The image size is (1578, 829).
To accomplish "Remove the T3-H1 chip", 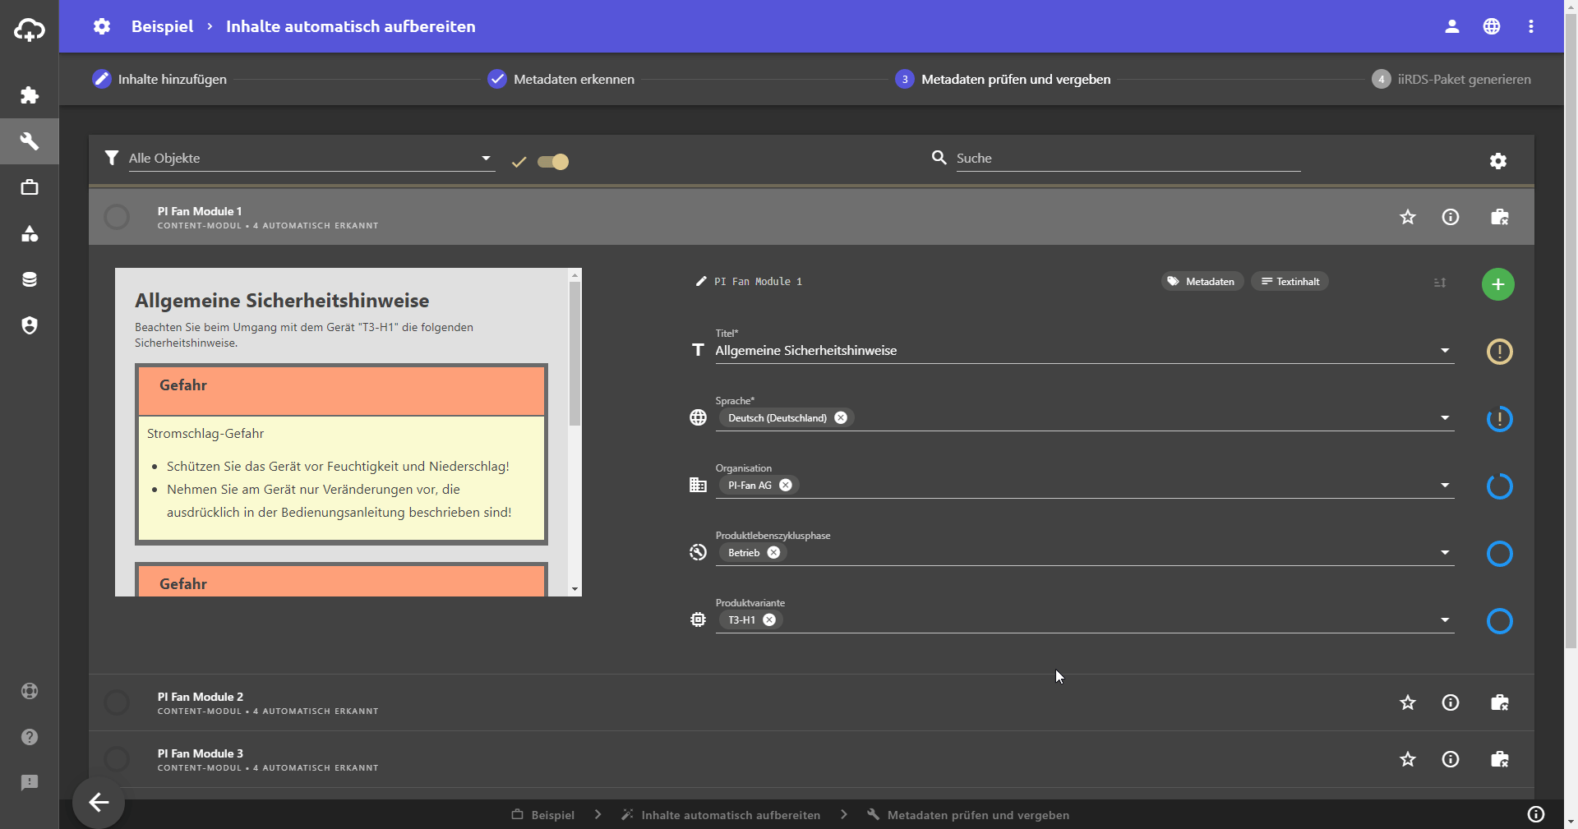I will tap(769, 619).
